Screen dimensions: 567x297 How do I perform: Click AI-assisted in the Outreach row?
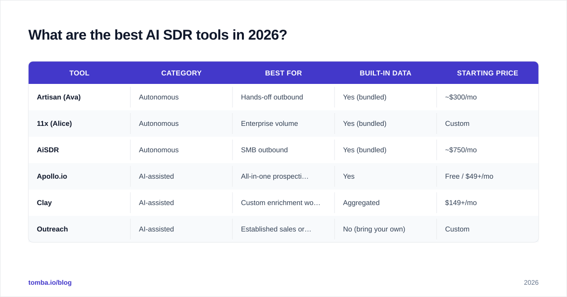click(156, 229)
